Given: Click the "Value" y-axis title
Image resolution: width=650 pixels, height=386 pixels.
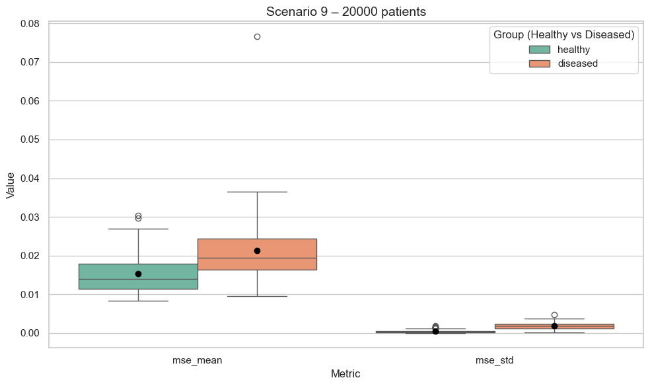Looking at the screenshot, I should pos(10,185).
